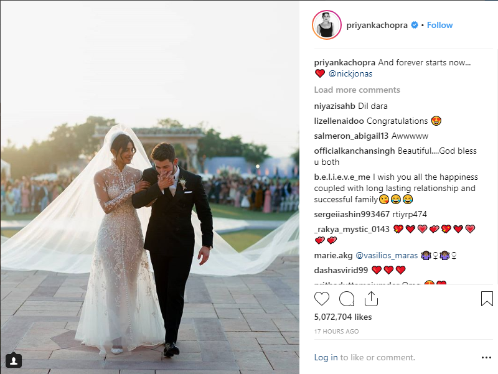Like the post with the heart icon
This screenshot has width=498, height=374.
pos(322,299)
